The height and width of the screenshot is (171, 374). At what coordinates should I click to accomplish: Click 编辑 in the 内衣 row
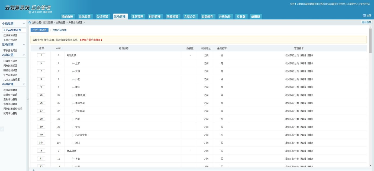pyautogui.click(x=304, y=119)
